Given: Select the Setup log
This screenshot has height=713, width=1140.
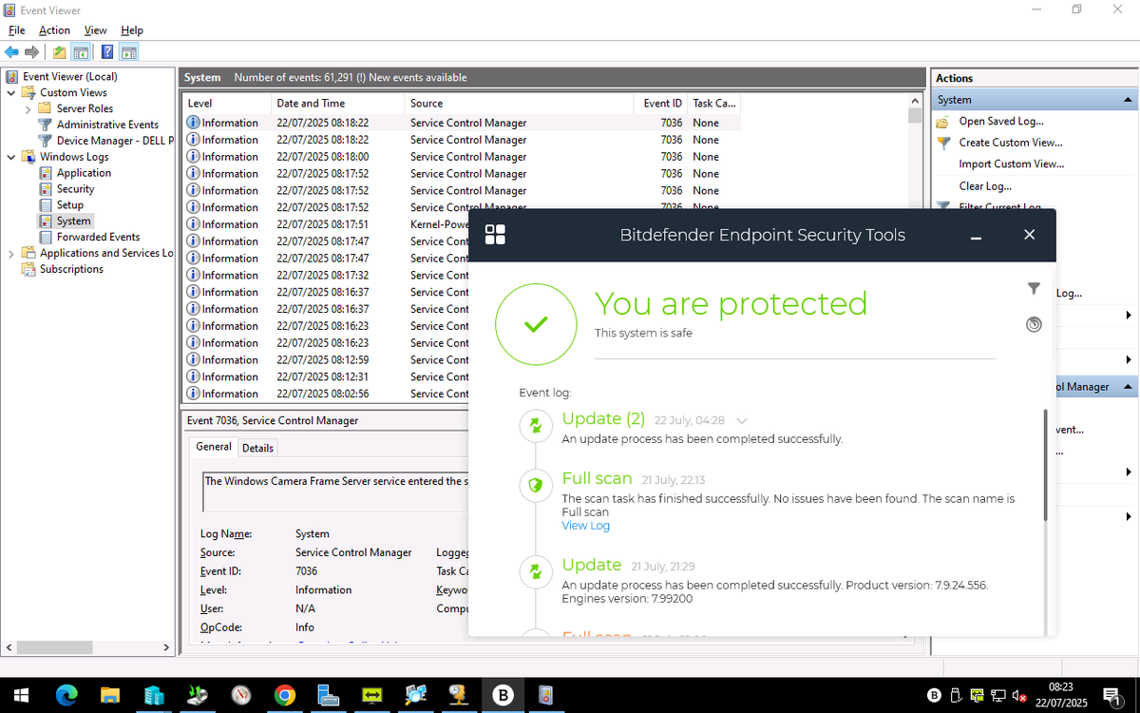Looking at the screenshot, I should coord(69,205).
